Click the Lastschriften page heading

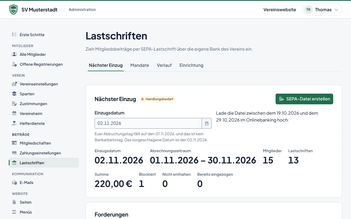[x=116, y=36]
